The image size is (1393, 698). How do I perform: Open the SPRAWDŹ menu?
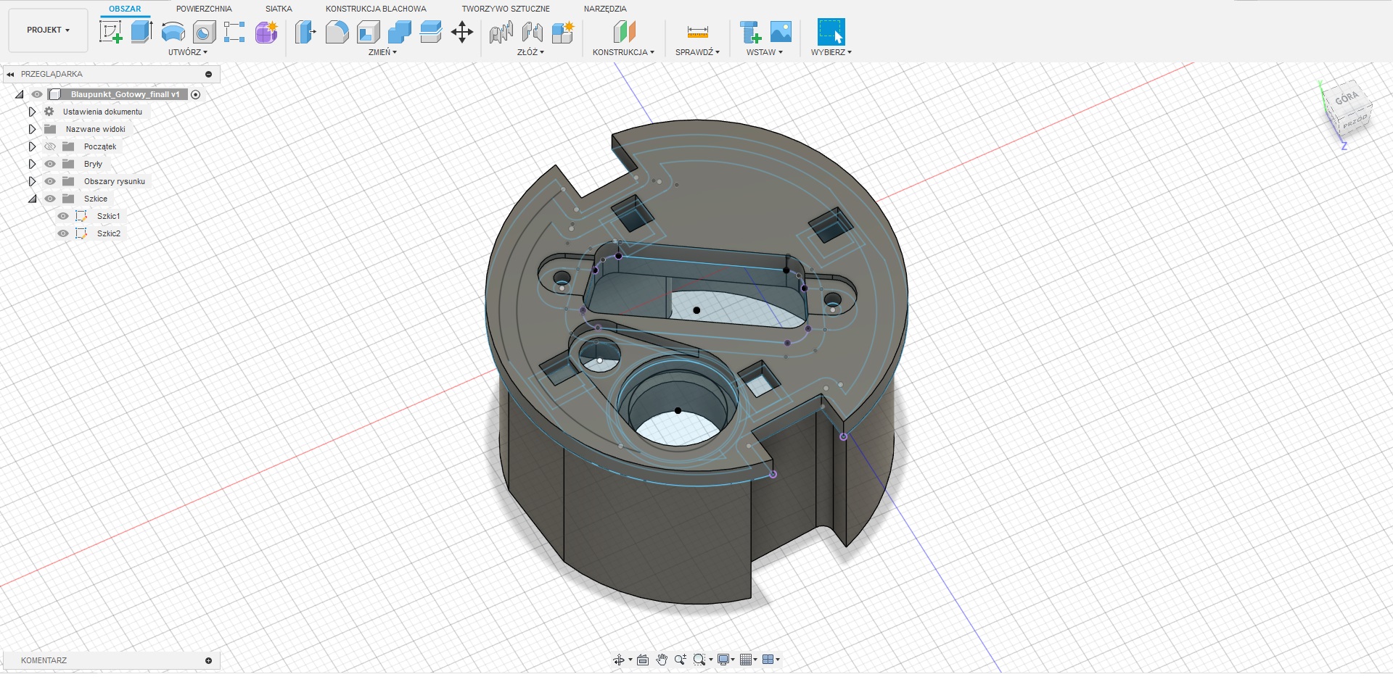pyautogui.click(x=697, y=52)
